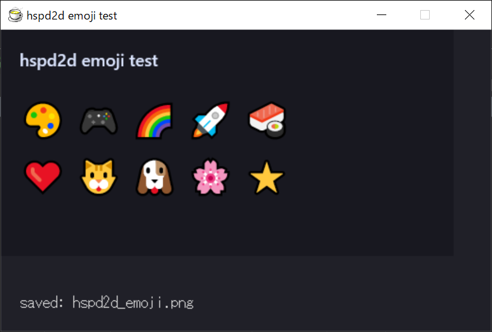Minimize the hspd2d emoji test window
492x332 pixels.
click(381, 15)
